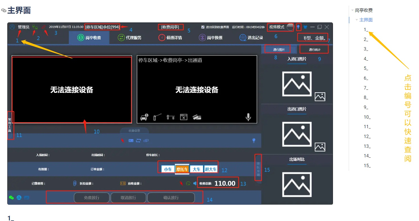Raise barrier gate icon in exit video
Screen dimensions: 419x221
[157, 117]
